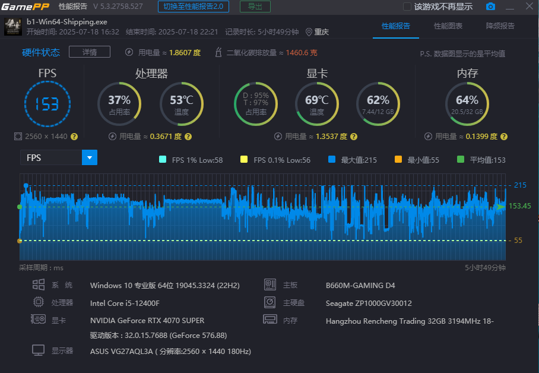Click the green average marker on chart left edge
The height and width of the screenshot is (373, 539).
(20, 207)
